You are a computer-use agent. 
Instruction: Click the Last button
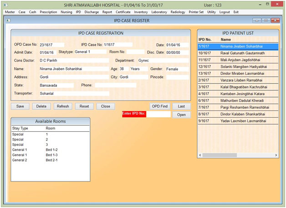coord(181,106)
